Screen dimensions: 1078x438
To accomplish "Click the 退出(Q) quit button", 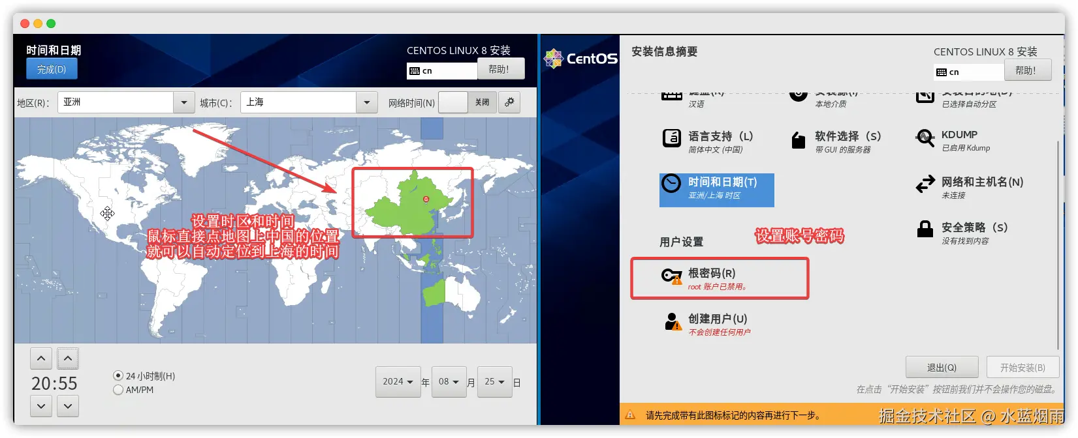I will tap(942, 368).
